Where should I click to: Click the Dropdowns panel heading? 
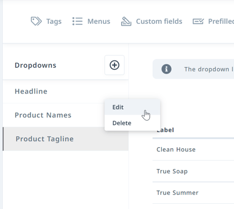coord(35,66)
